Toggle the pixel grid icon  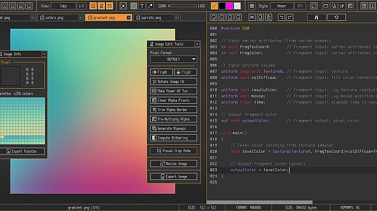(252, 6)
